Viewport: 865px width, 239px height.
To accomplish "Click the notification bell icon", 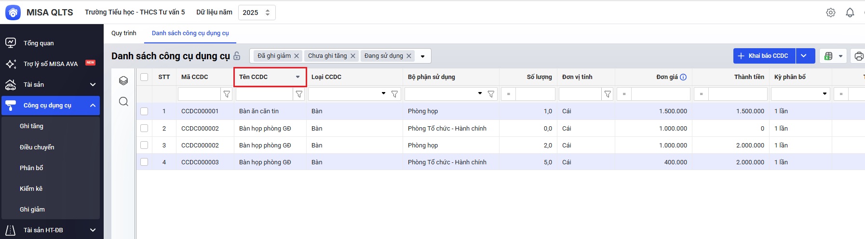I will (850, 13).
